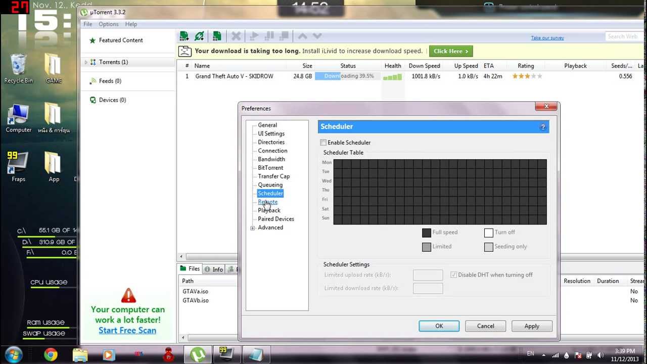Open the Recycle Bin desktop icon

[x=18, y=68]
